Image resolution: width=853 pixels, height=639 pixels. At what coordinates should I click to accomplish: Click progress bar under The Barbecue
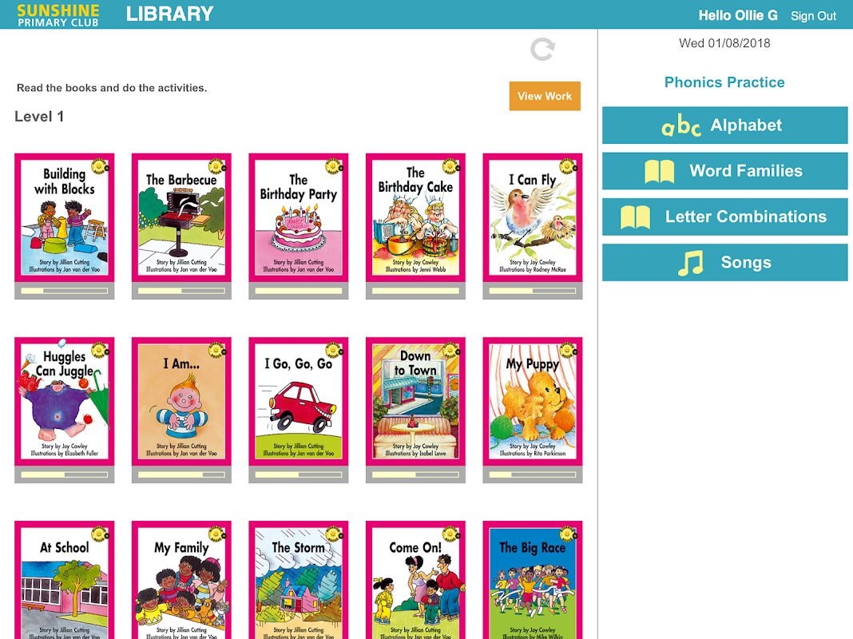[181, 291]
